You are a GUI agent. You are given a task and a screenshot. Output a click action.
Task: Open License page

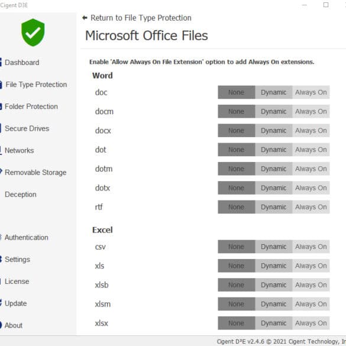pos(17,282)
